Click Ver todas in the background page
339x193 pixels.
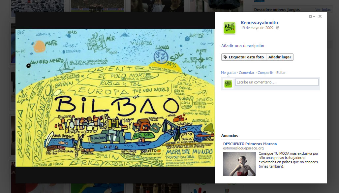(x=323, y=10)
